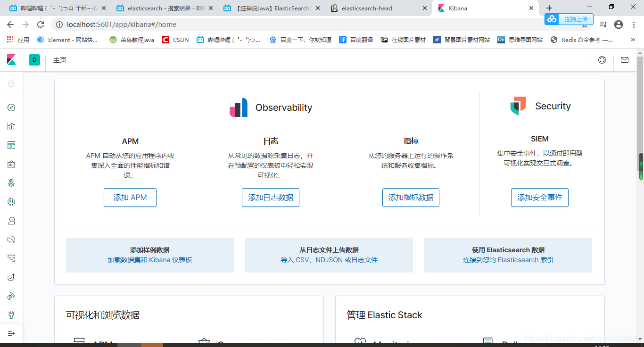Go back in browser history
The image size is (644, 347).
pyautogui.click(x=10, y=25)
